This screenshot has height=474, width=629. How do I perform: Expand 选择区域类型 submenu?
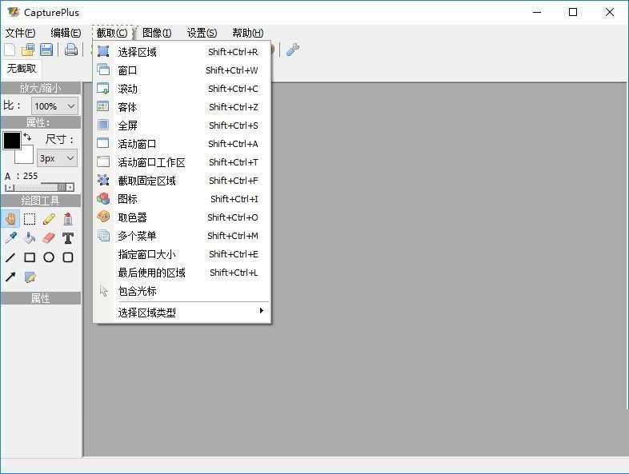[x=182, y=313]
